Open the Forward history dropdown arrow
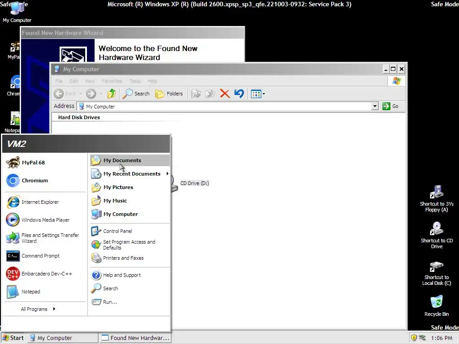 pos(101,94)
